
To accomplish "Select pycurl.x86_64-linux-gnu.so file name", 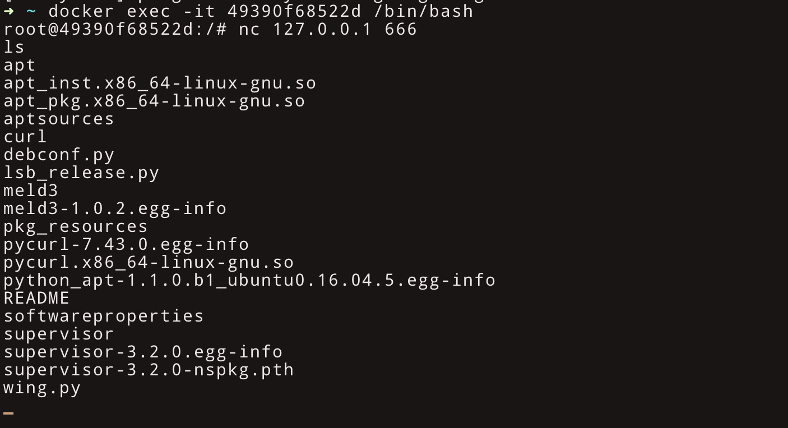I will tap(149, 262).
